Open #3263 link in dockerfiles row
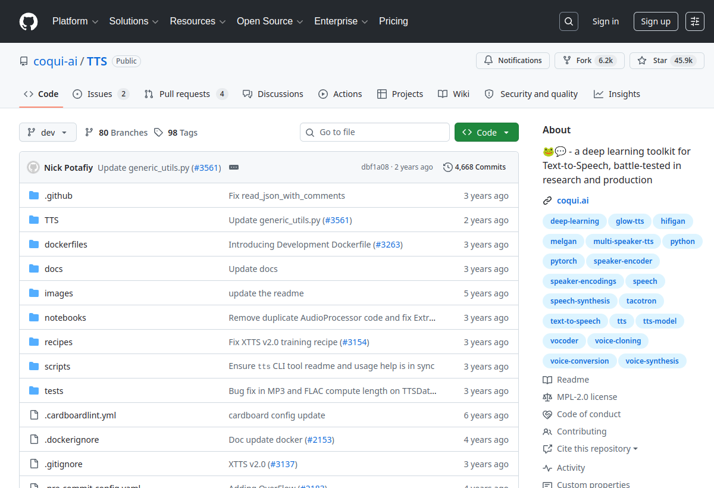Screen dimensions: 714x488 point(388,245)
